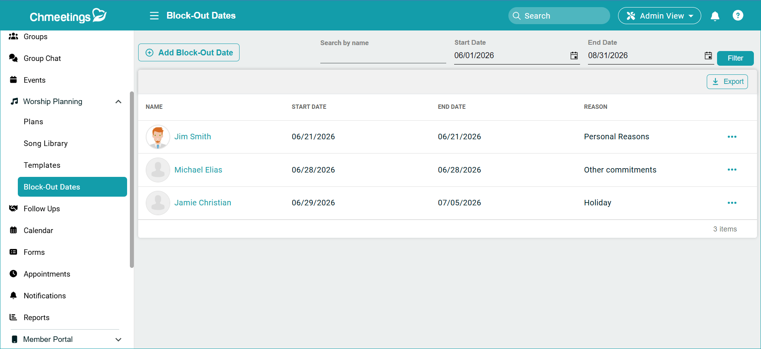Open Jamie Christian's profile link
761x349 pixels.
(203, 203)
